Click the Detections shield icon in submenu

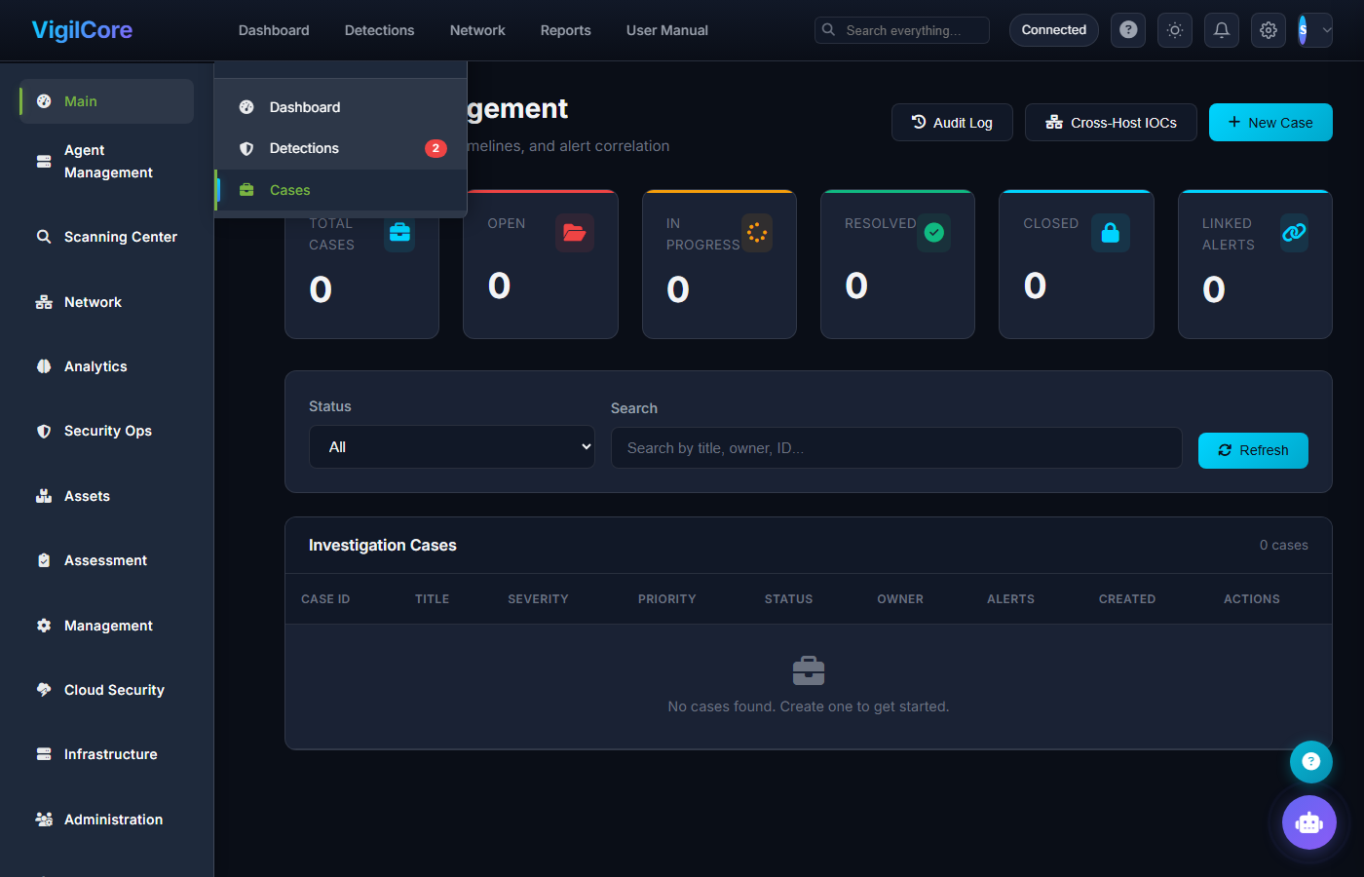tap(246, 148)
